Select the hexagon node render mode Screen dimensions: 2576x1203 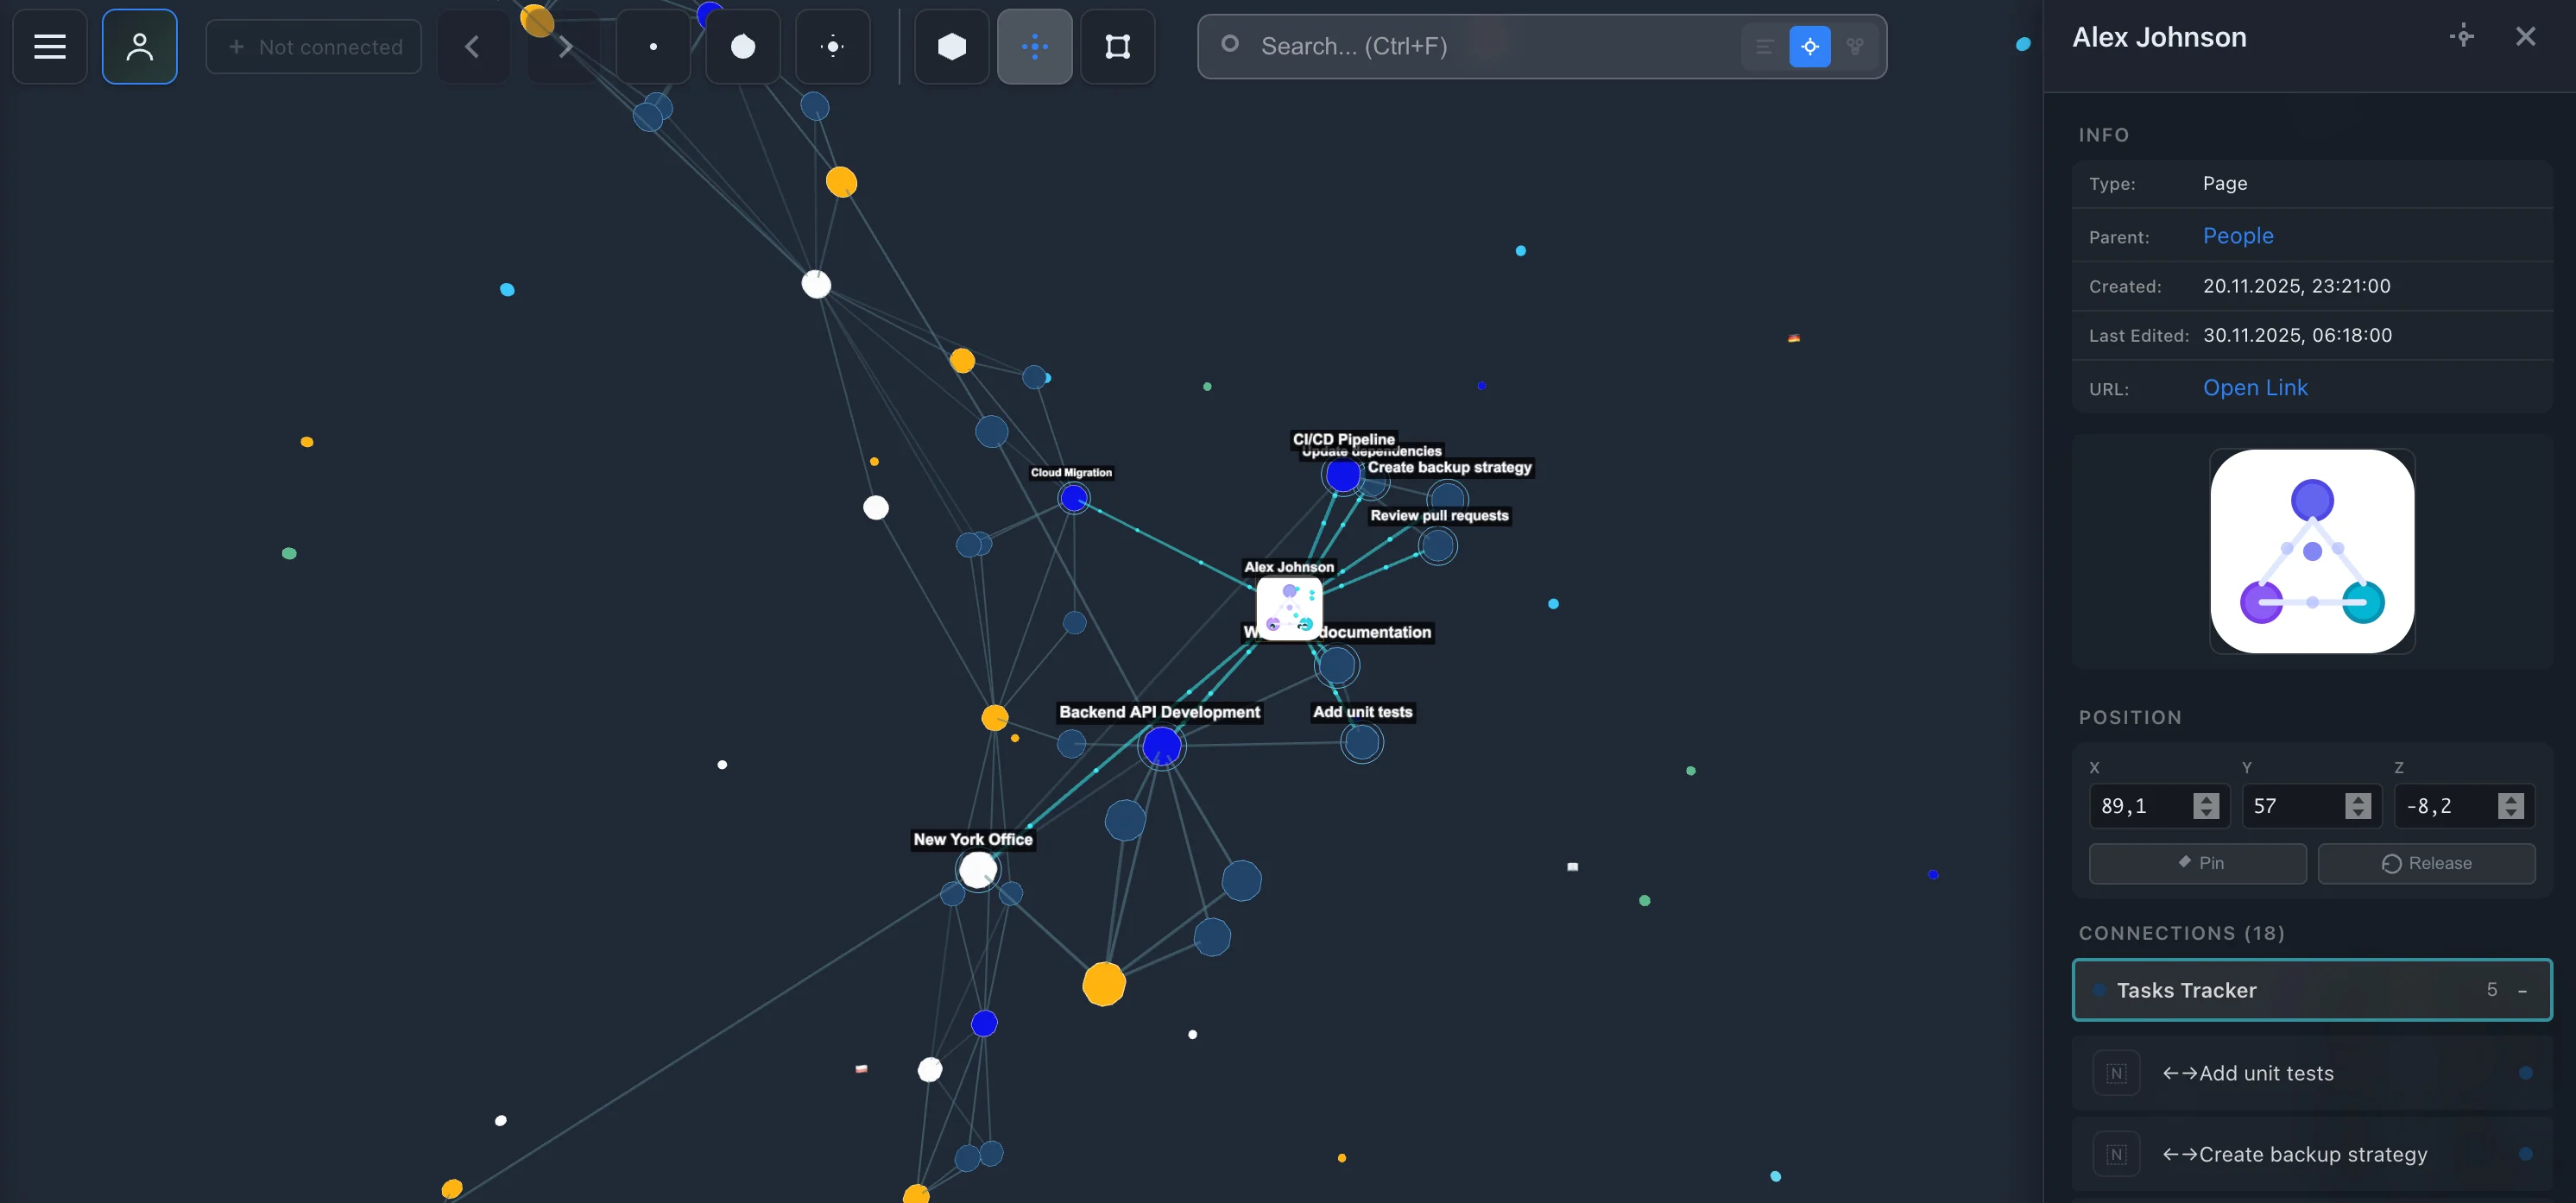click(950, 46)
